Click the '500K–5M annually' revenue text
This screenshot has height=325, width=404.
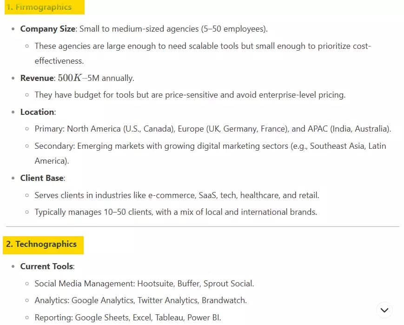pyautogui.click(x=96, y=78)
